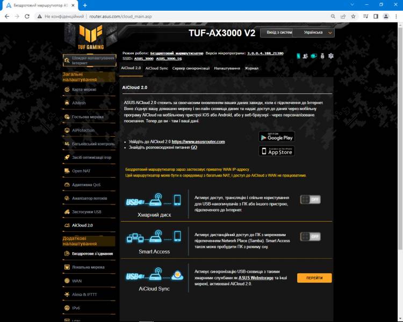Viewport: 403px width, 322px height.
Task: Open Батьківський контроль in the sidebar
Action: [x=89, y=144]
